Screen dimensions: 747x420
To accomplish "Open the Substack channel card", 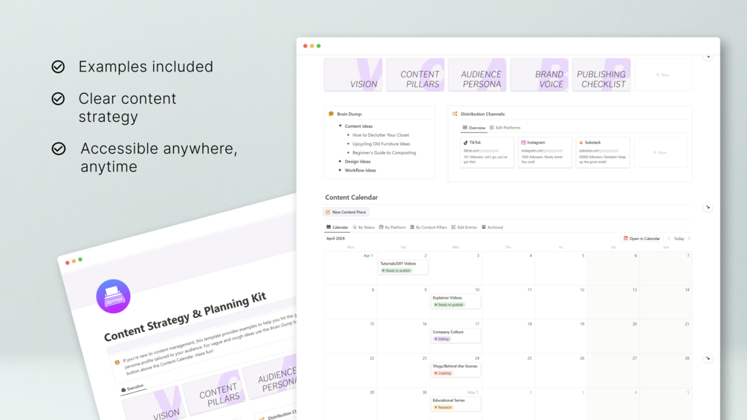I will [x=603, y=152].
